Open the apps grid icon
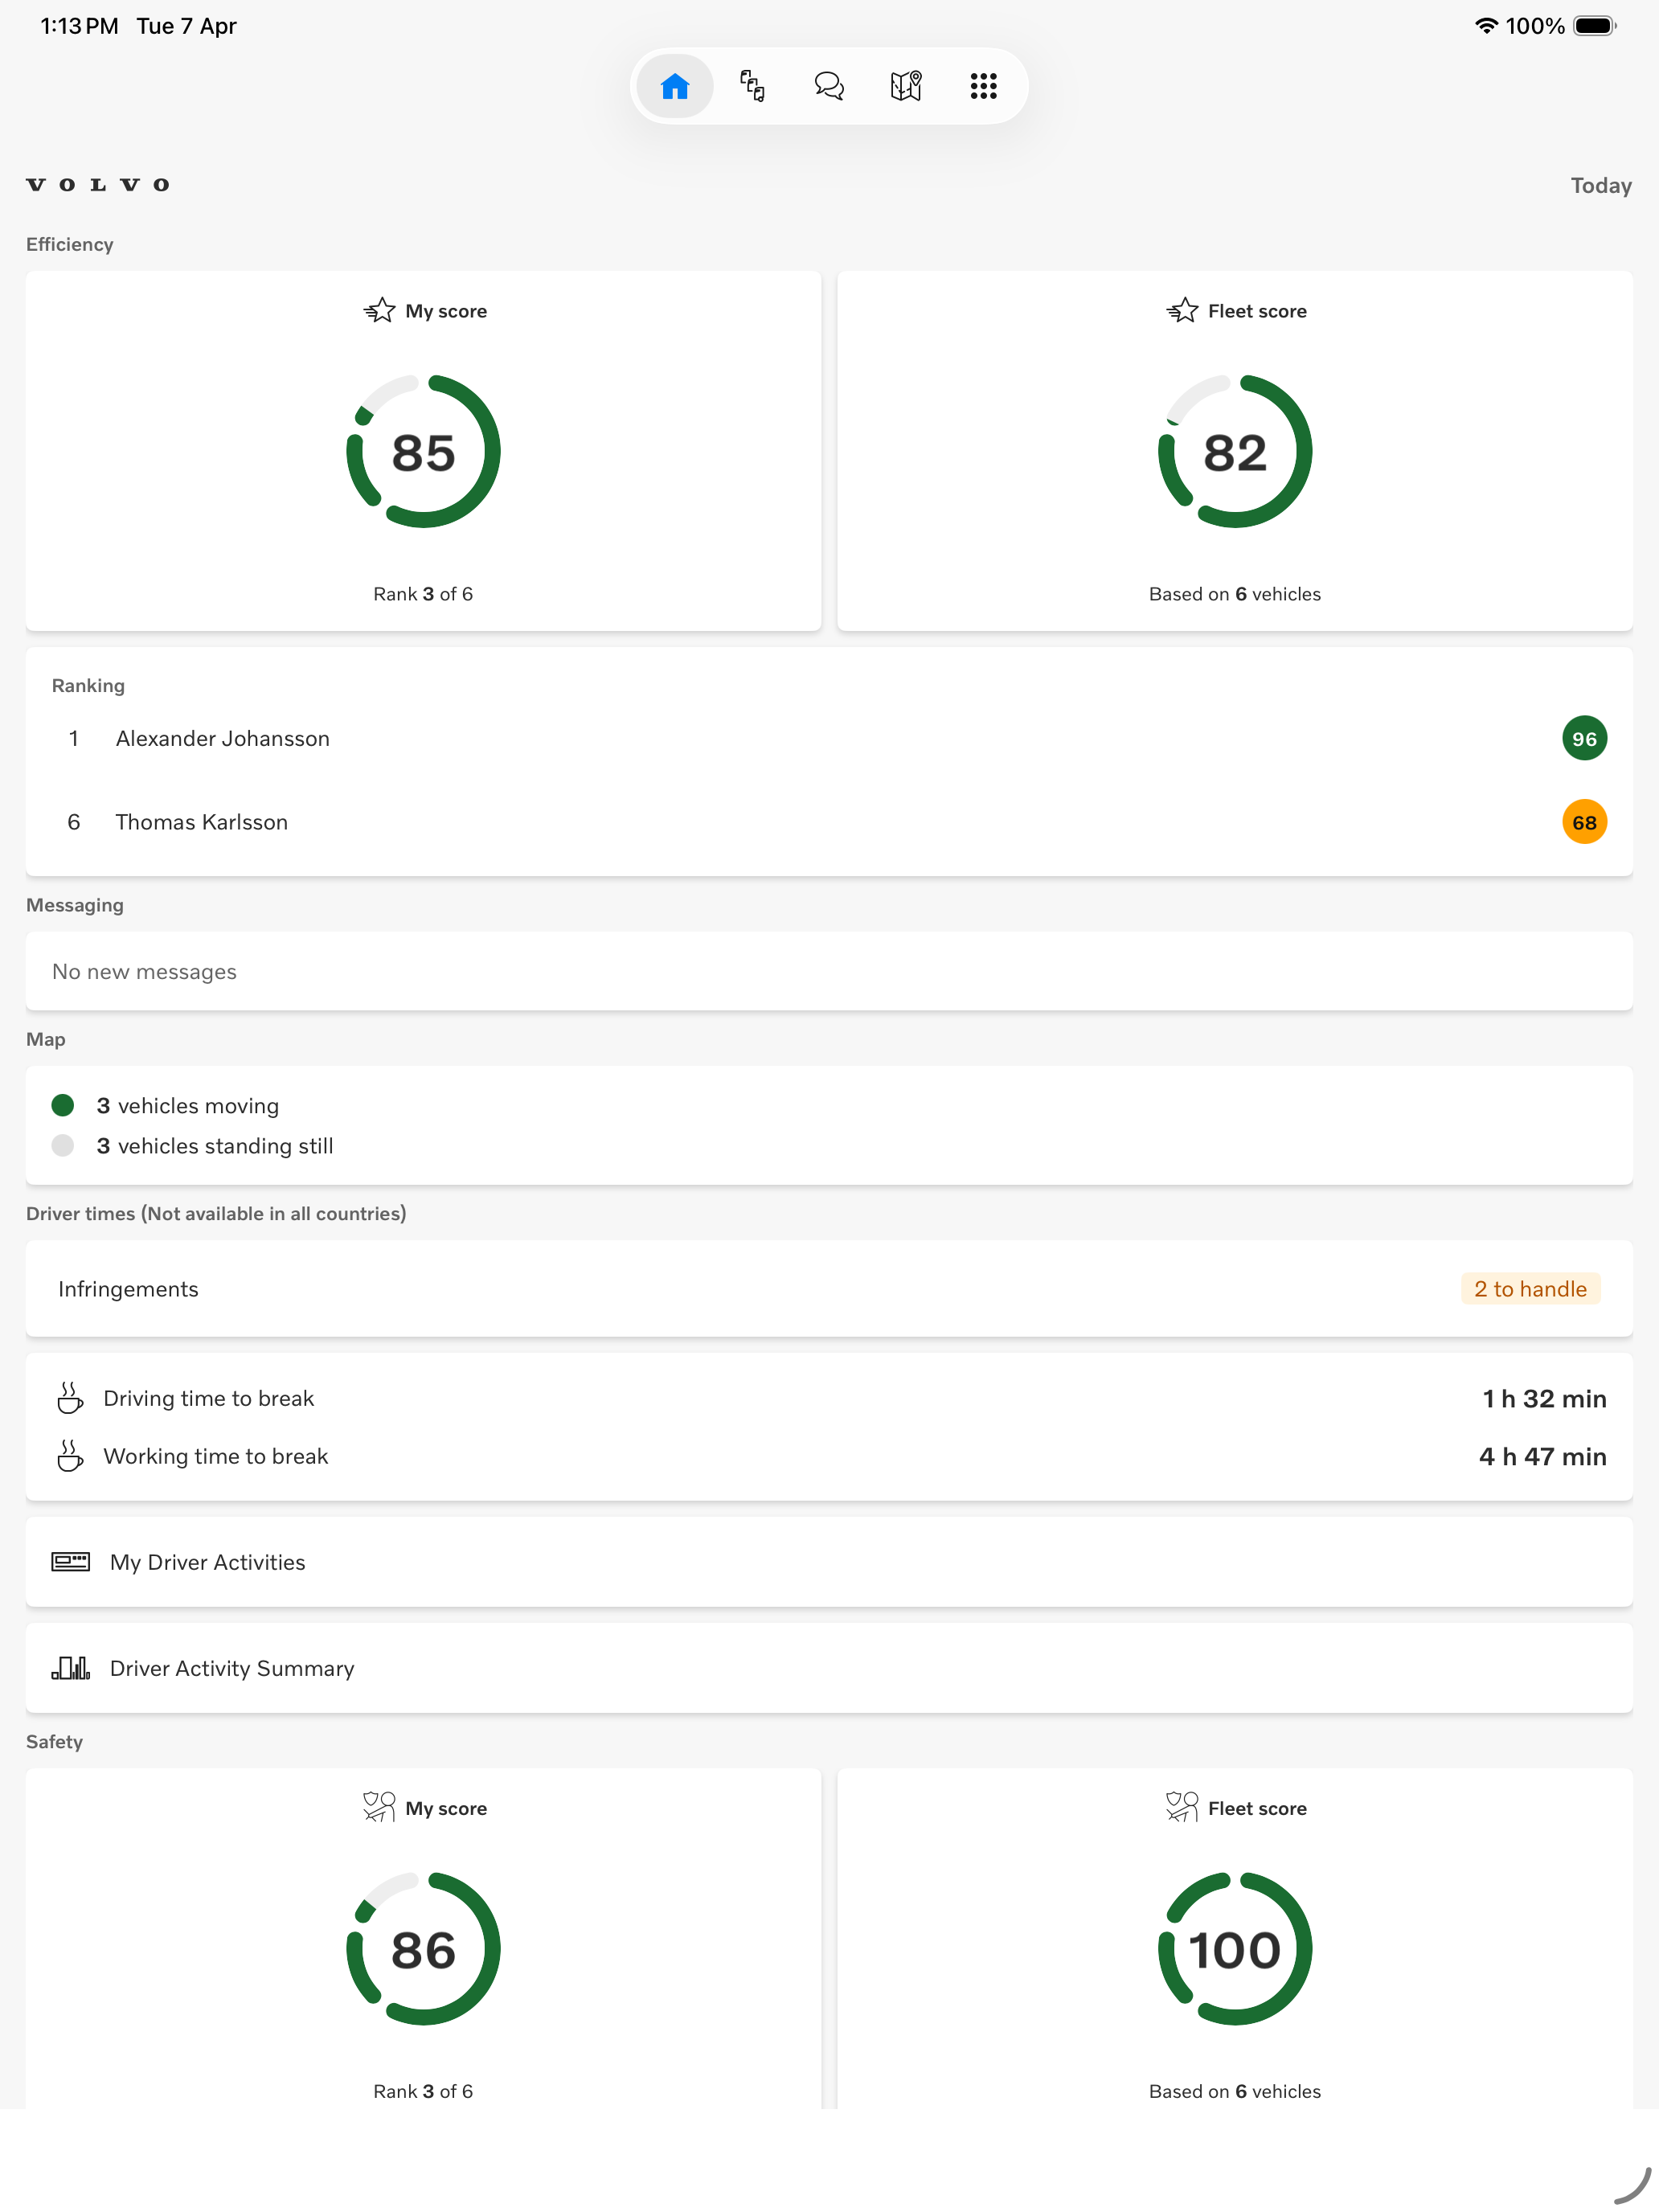 click(x=983, y=86)
